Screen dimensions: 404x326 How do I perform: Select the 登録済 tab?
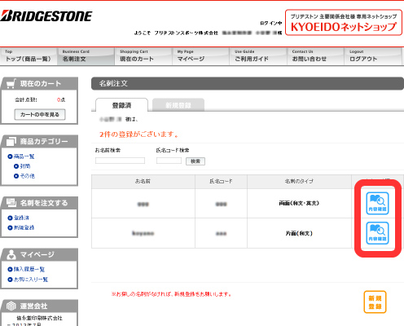point(121,105)
